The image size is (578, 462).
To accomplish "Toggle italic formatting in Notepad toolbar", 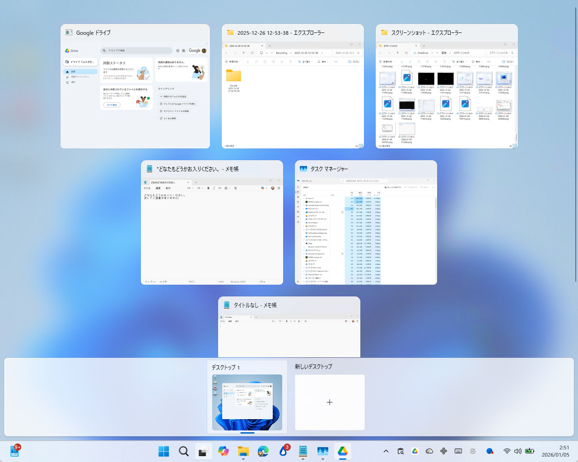I will pos(214,188).
